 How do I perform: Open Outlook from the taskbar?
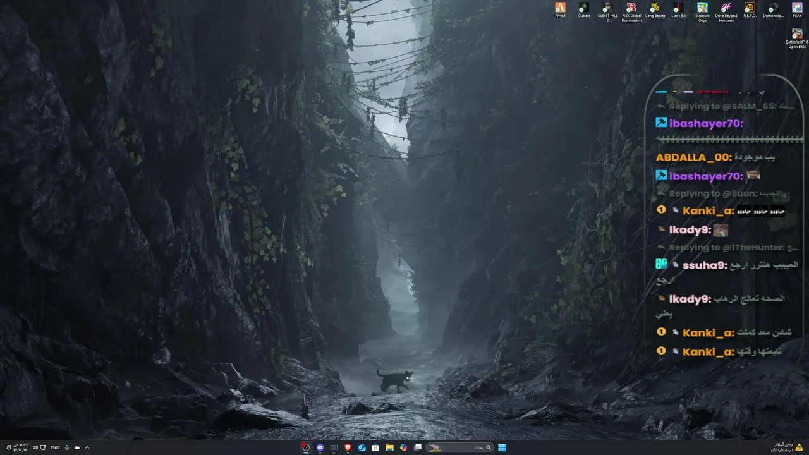(x=362, y=447)
